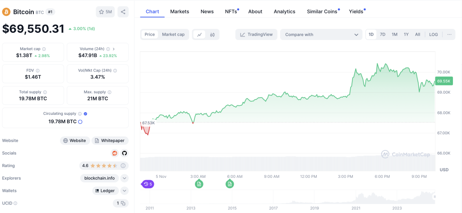
Task: Select 1Y time range
Action: click(406, 34)
